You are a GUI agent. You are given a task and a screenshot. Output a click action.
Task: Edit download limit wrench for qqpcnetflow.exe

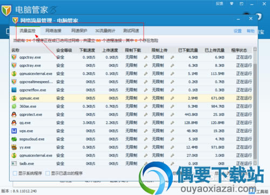point(146,90)
